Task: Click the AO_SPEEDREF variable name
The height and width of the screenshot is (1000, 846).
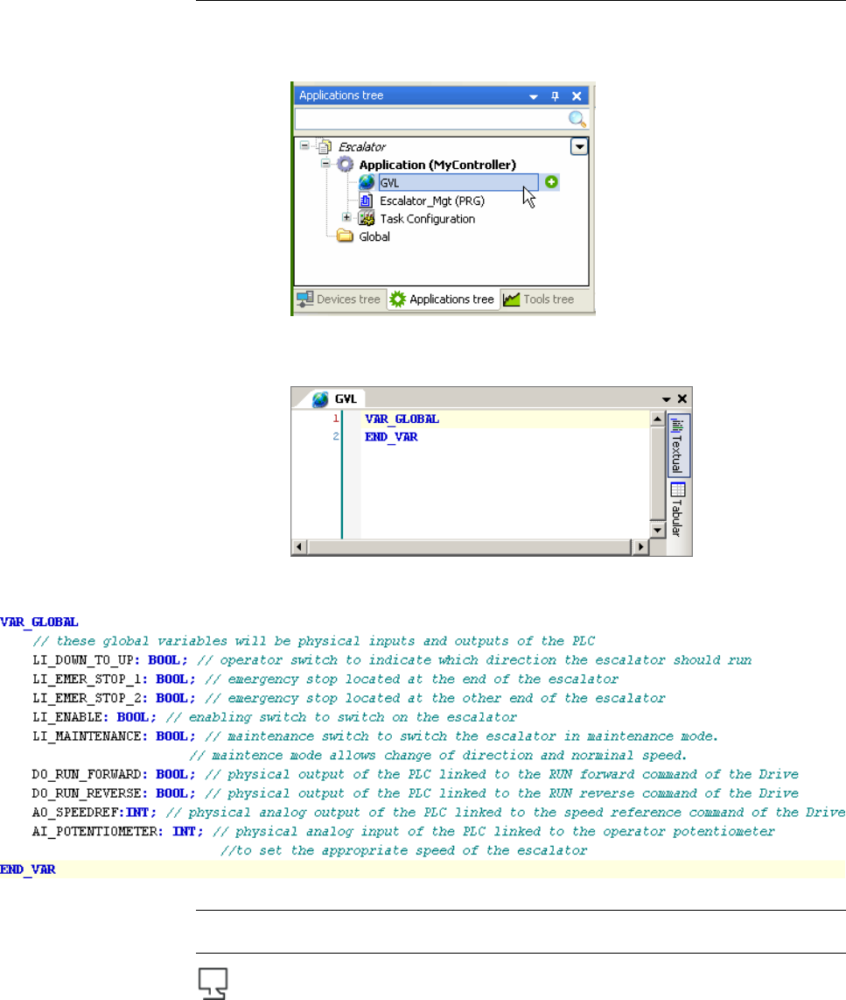Action: tap(76, 813)
